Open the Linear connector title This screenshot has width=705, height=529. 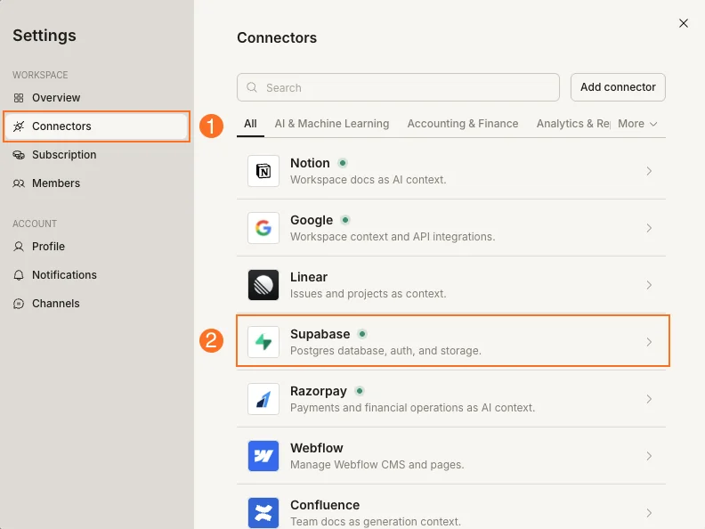pyautogui.click(x=309, y=277)
